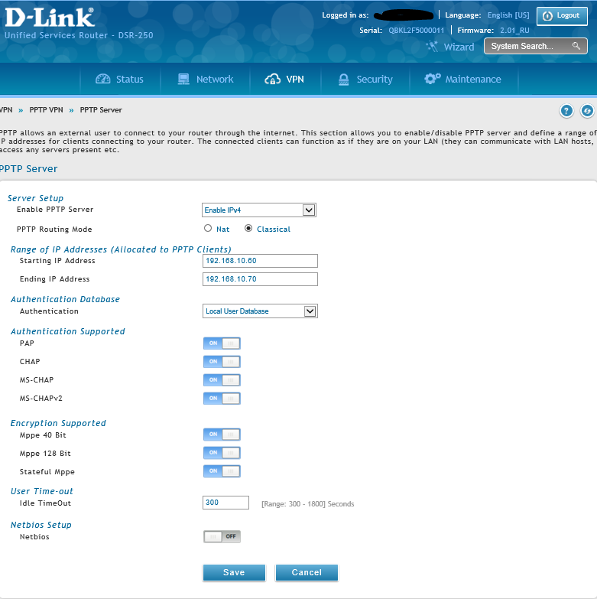
Task: Click the Logout power icon
Action: click(547, 15)
